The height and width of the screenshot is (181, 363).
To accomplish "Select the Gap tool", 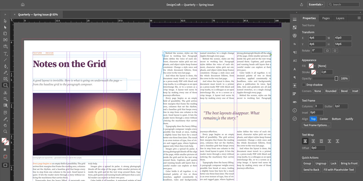I will (5, 40).
